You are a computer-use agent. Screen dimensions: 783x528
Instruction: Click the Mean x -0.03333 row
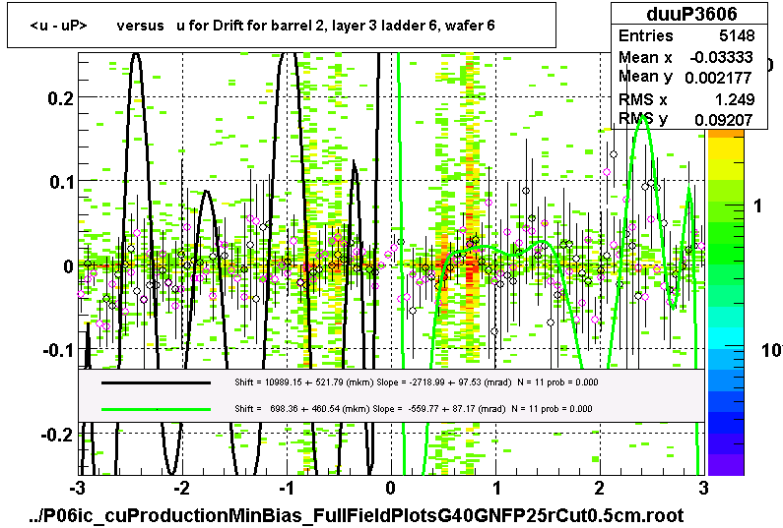[x=685, y=57]
